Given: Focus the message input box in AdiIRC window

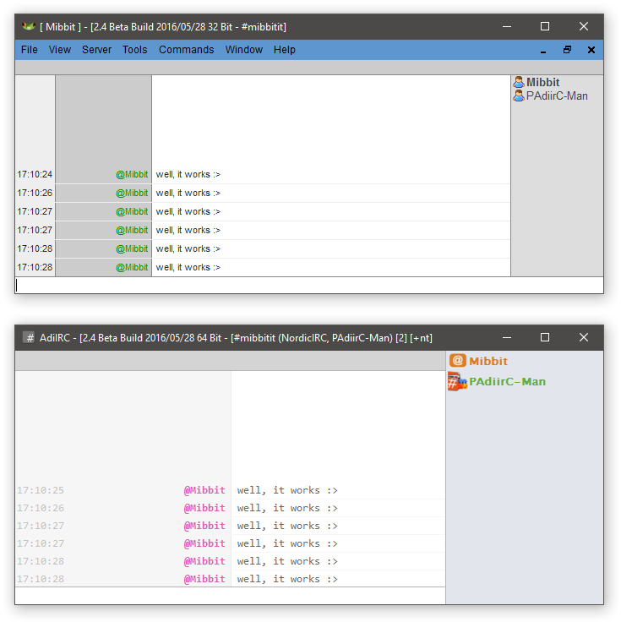Looking at the screenshot, I should pyautogui.click(x=230, y=596).
